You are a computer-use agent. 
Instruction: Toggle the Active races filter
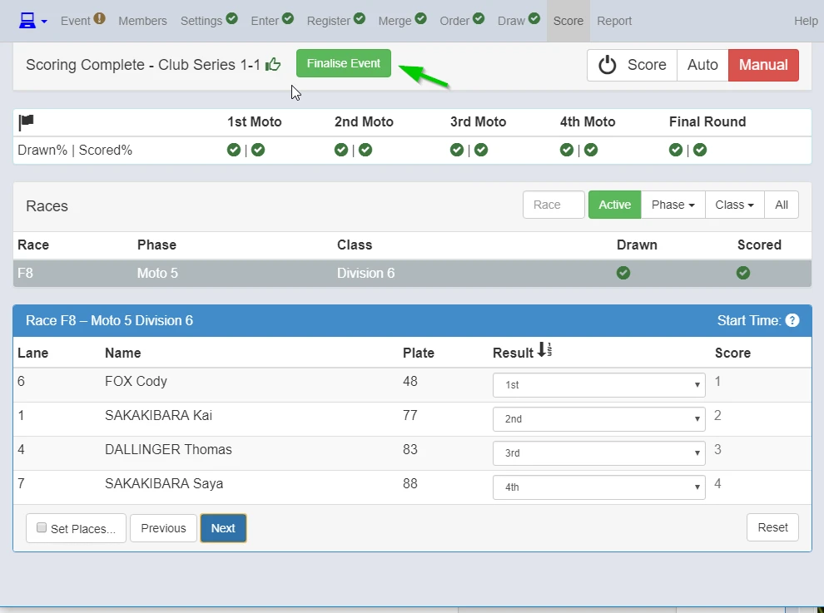click(x=615, y=205)
